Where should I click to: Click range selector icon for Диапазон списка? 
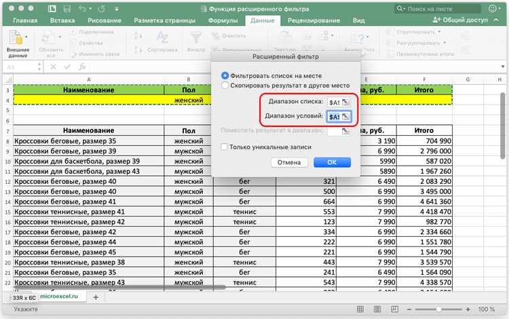(345, 102)
